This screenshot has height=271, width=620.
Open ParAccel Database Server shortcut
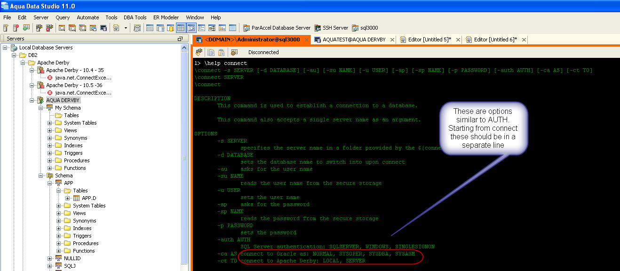click(x=277, y=28)
